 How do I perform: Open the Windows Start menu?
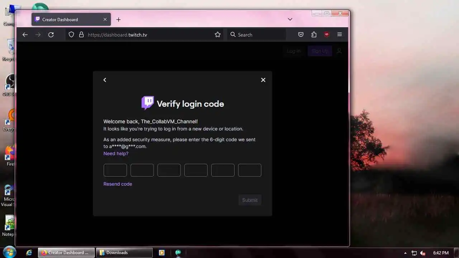point(10,252)
